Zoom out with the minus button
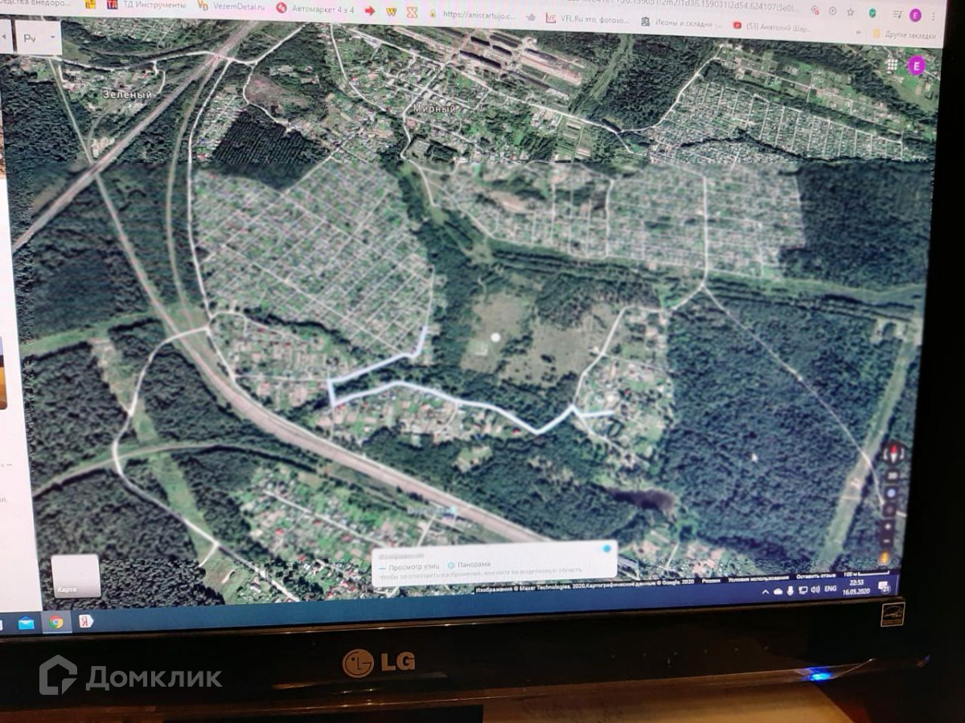This screenshot has height=723, width=965. [x=886, y=541]
